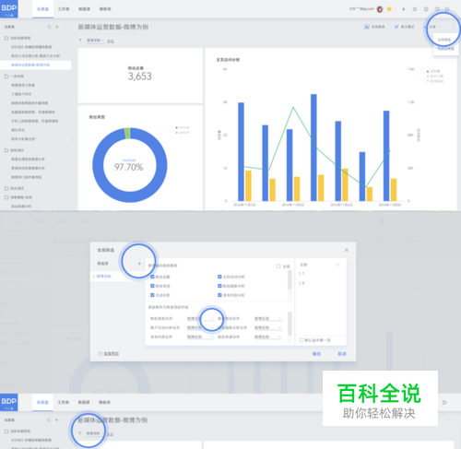The image size is (461, 449).
Task: Click the yellow diamond VIP icon
Action: tap(389, 9)
